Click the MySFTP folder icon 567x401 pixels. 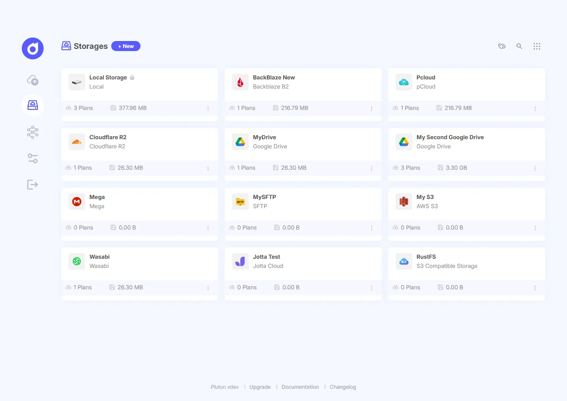tap(240, 202)
